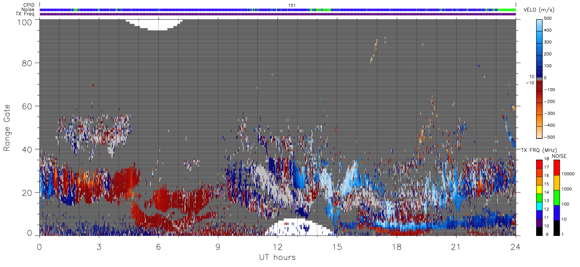Click the 12 MHz tick on TX FRQ scale

pyautogui.click(x=547, y=209)
